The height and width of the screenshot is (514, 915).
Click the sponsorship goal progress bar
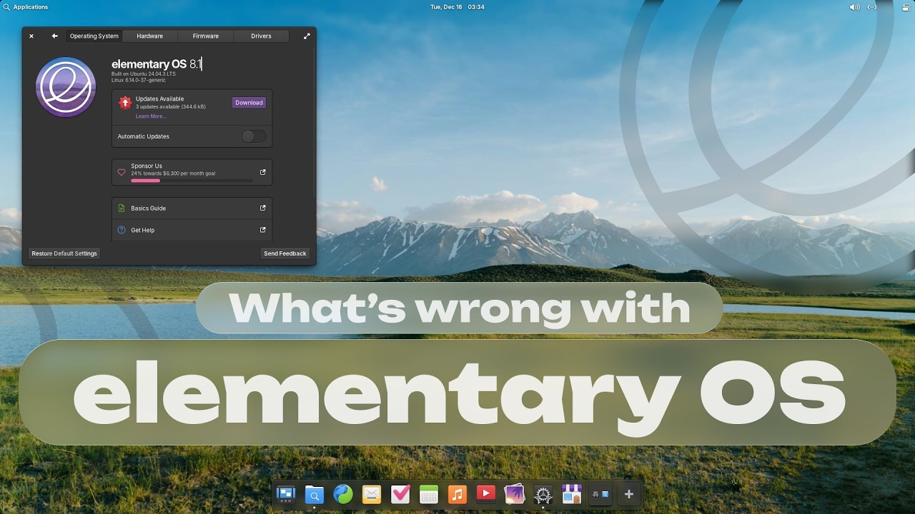[x=192, y=181]
